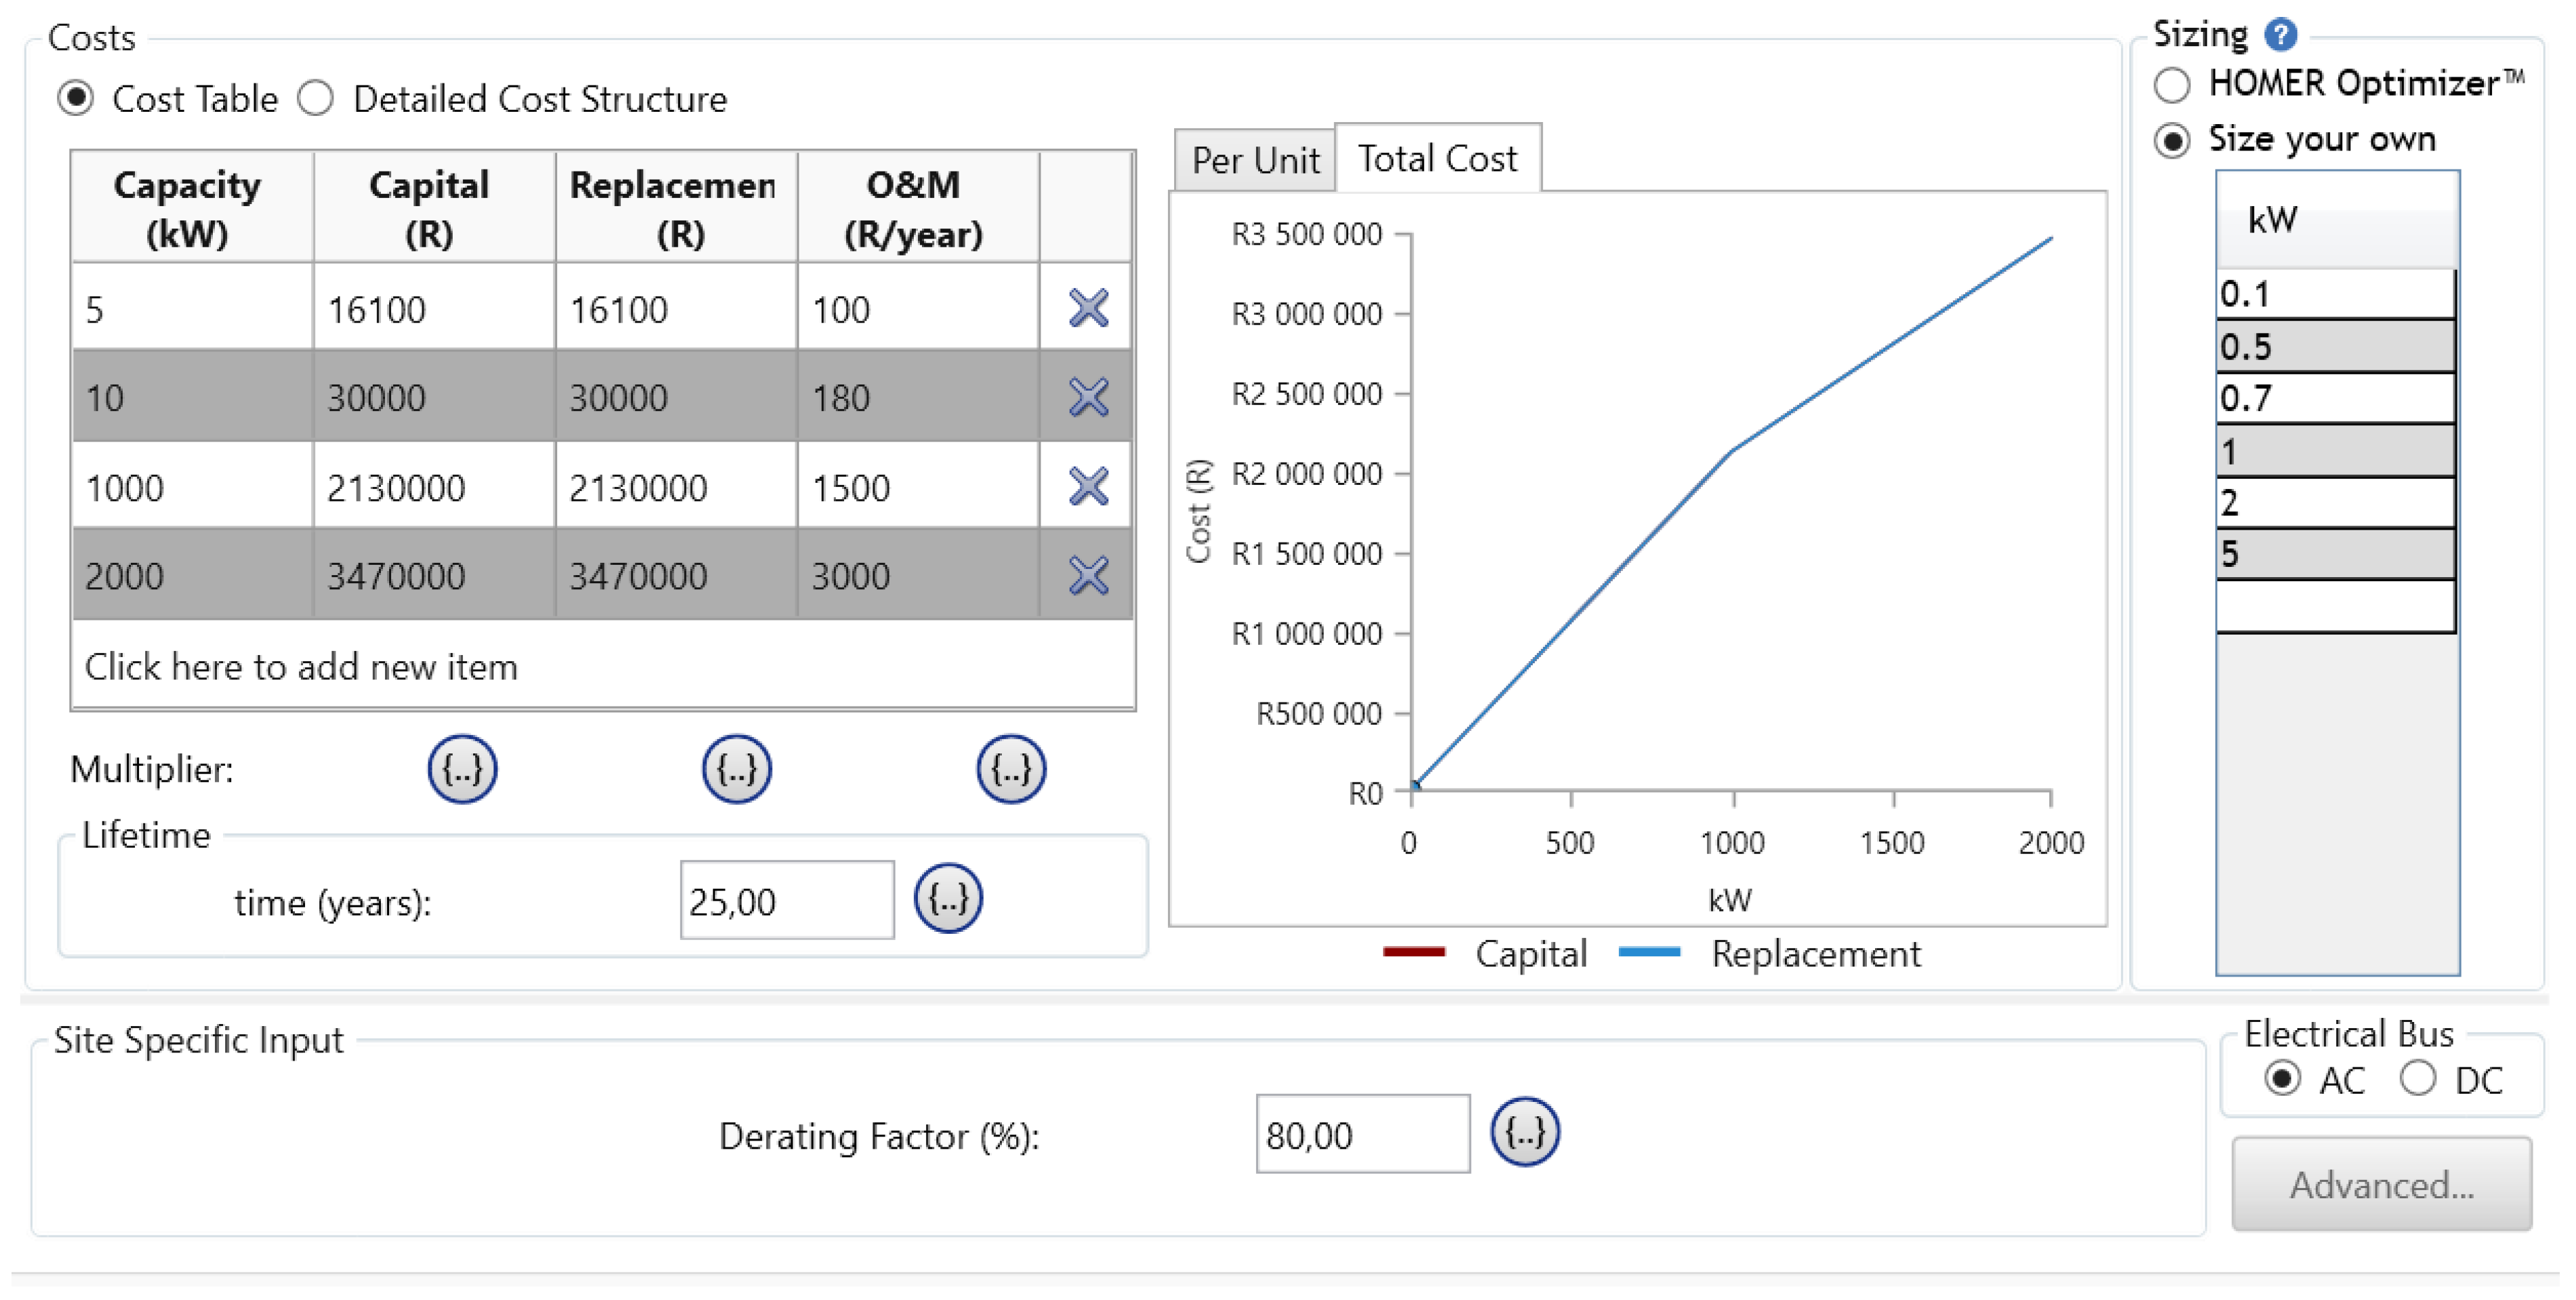Open O&M multiplier sensitivity button
The height and width of the screenshot is (1300, 2576).
coord(1010,769)
